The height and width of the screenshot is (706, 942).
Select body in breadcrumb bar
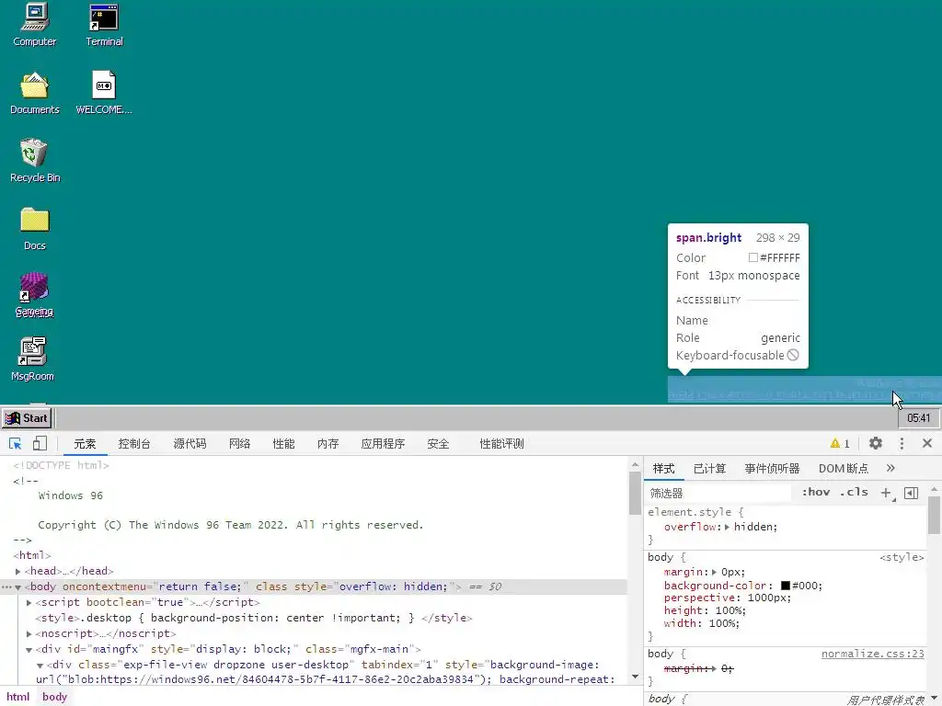[54, 697]
